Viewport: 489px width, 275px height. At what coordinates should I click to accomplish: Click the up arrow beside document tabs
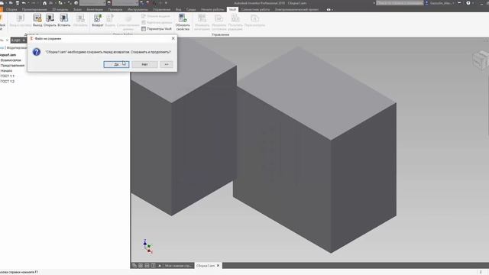[160, 266]
